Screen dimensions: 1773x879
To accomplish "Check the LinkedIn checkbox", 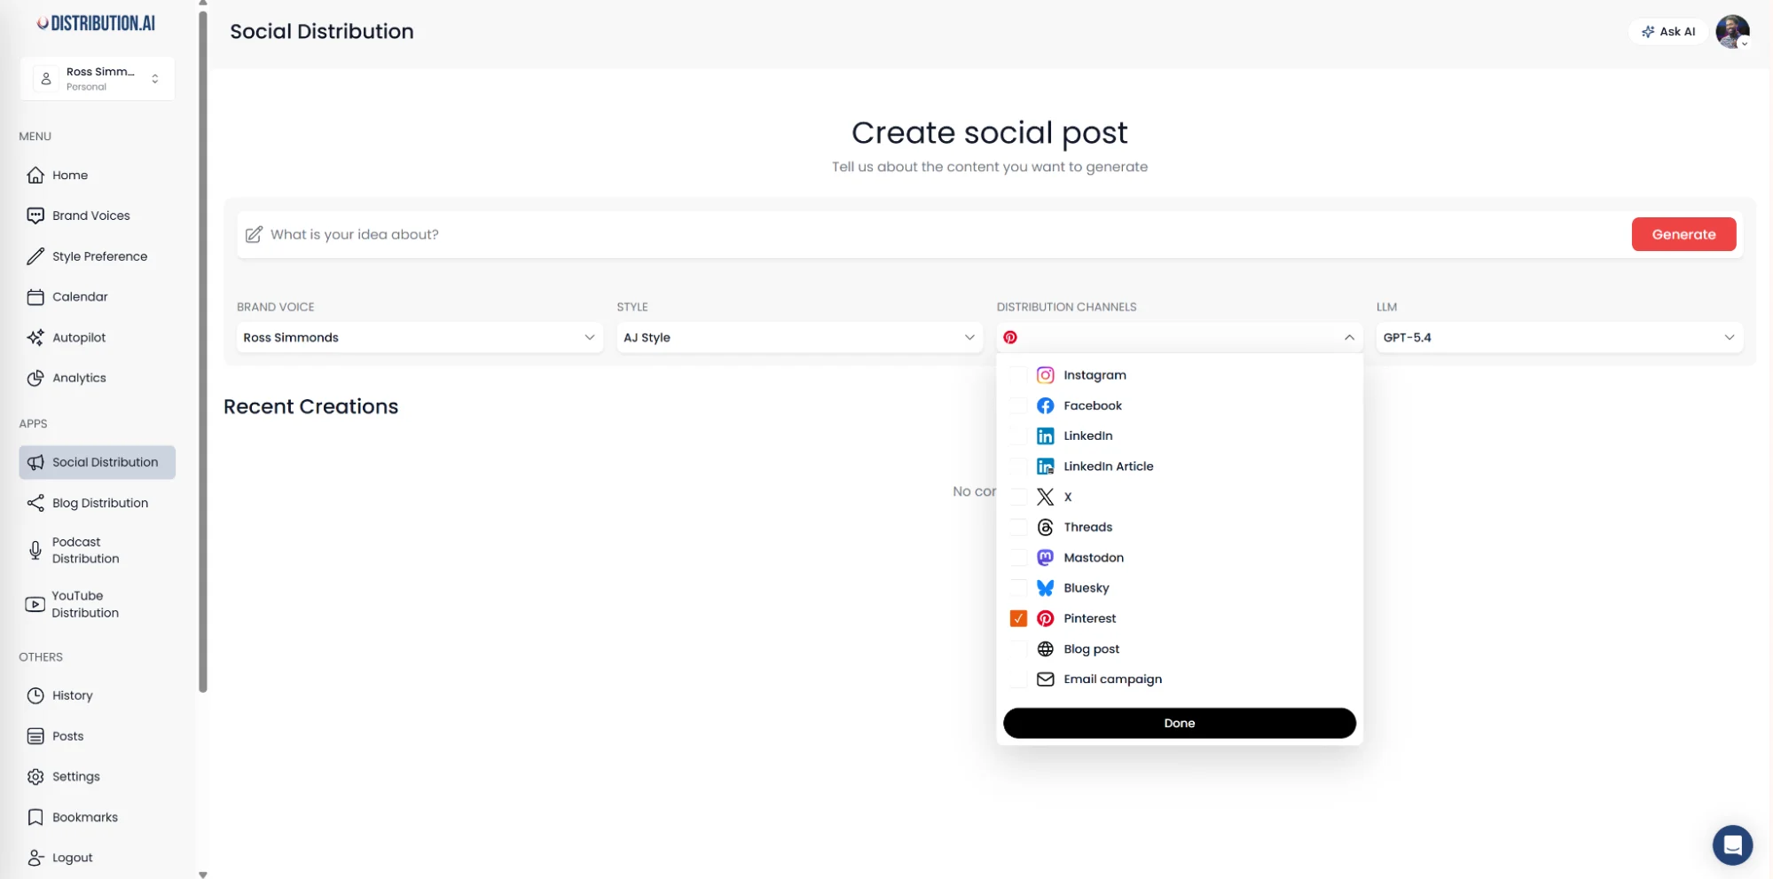I will (x=1017, y=436).
